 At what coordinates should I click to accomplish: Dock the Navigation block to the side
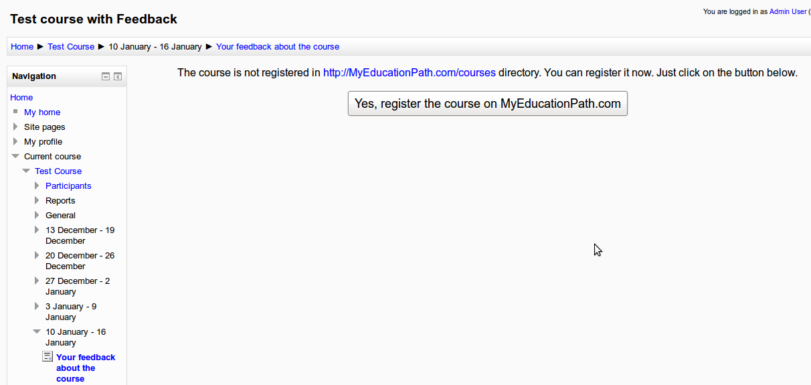point(118,76)
